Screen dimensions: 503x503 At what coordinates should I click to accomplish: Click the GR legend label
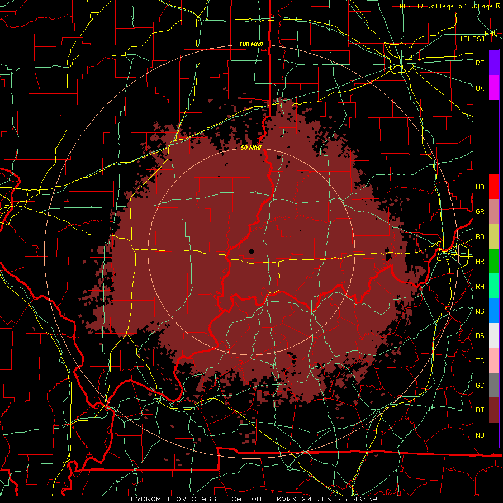coord(480,212)
